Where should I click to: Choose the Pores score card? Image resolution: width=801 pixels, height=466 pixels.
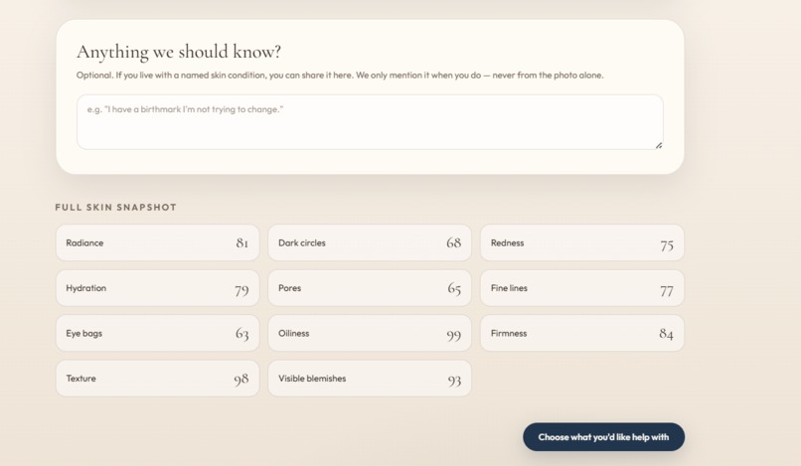point(370,288)
